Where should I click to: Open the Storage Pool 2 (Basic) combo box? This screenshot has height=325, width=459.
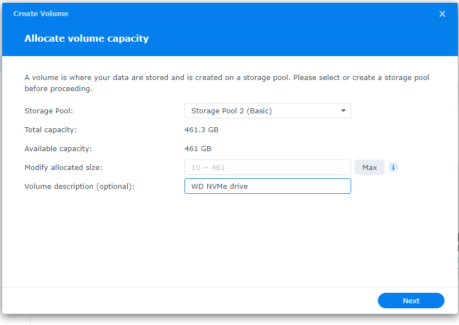pos(261,111)
